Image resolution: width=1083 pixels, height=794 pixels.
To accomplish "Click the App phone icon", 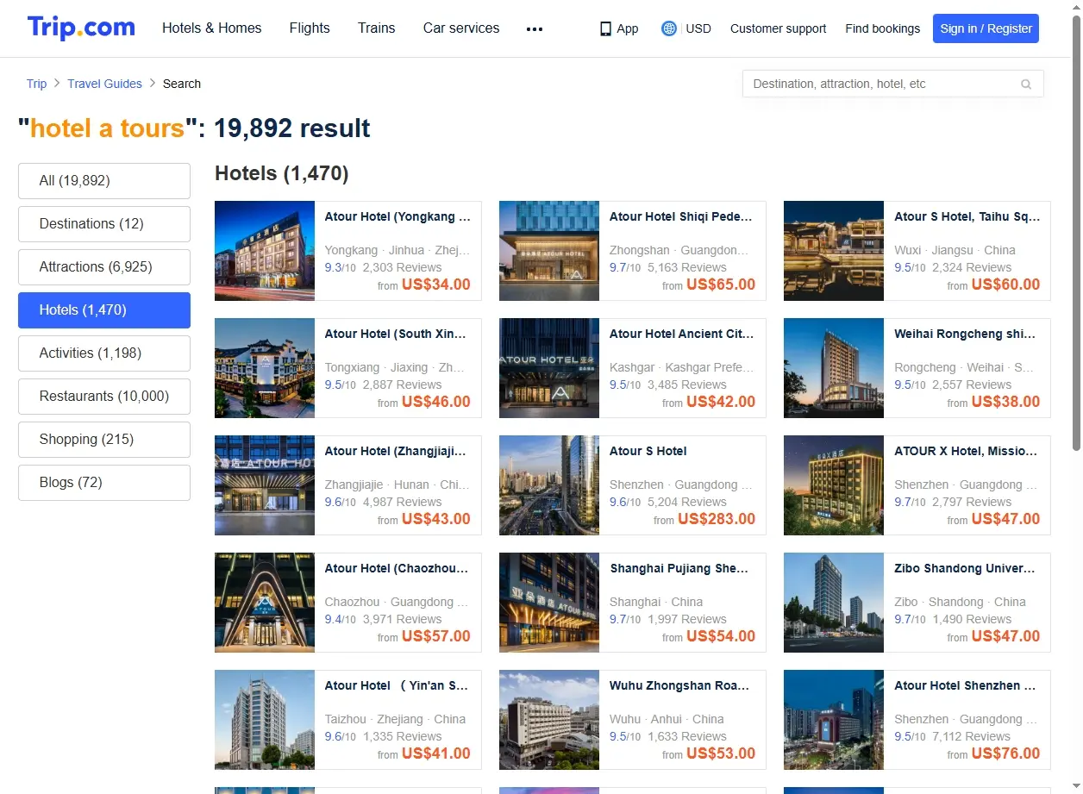I will click(605, 28).
